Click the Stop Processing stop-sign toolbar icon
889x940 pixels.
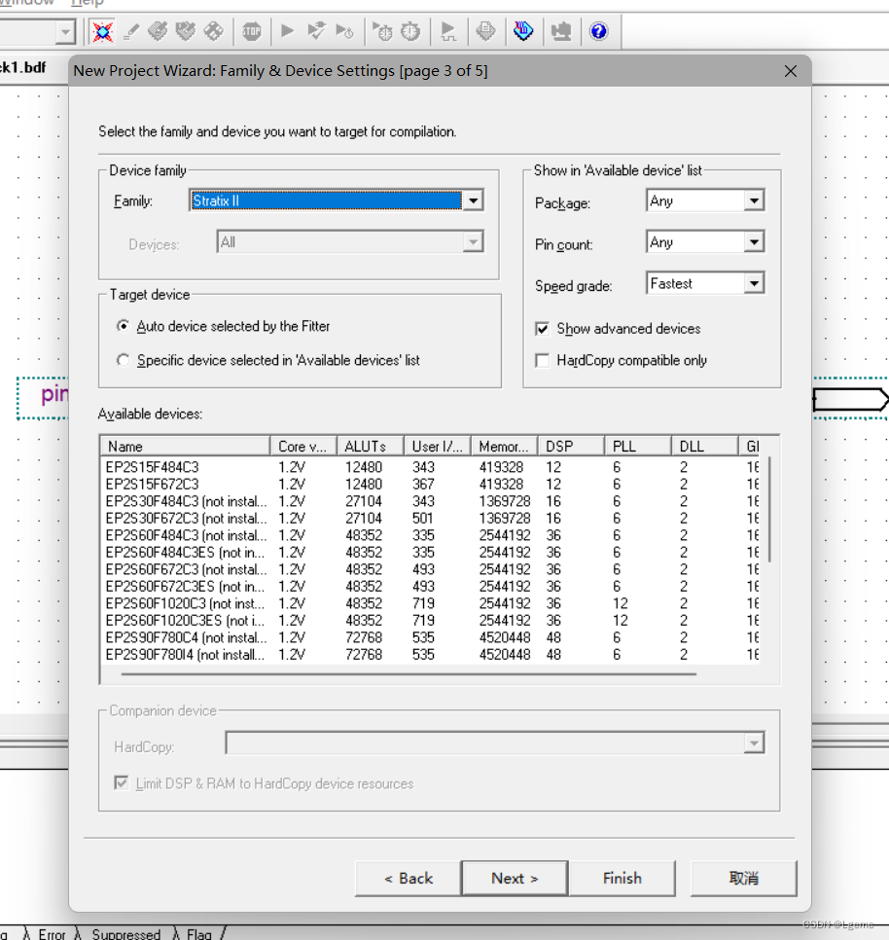(x=251, y=31)
